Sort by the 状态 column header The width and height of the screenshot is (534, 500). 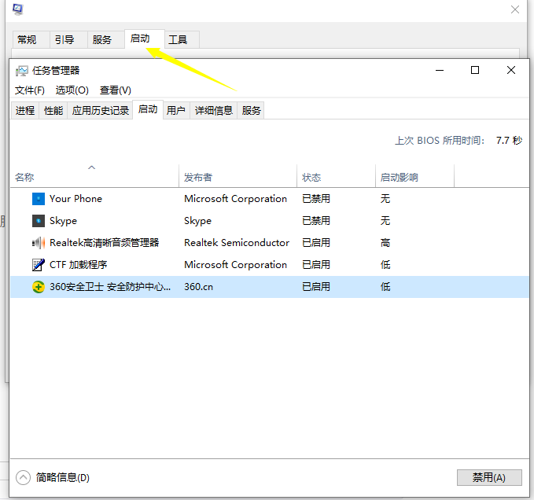coord(336,176)
